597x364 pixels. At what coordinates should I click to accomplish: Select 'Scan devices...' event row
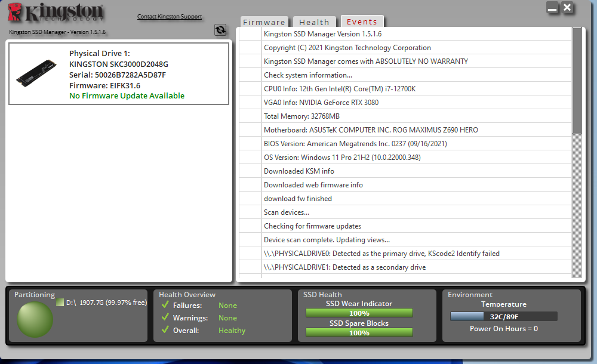[x=405, y=212]
